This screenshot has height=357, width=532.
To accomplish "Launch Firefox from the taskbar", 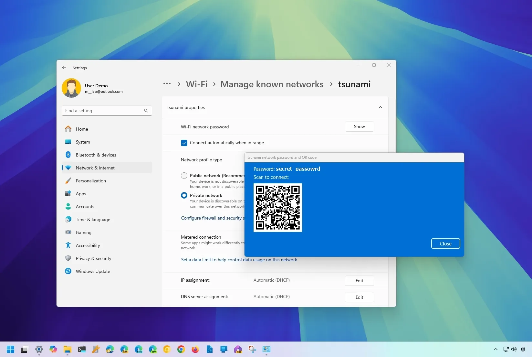I will pos(195,349).
